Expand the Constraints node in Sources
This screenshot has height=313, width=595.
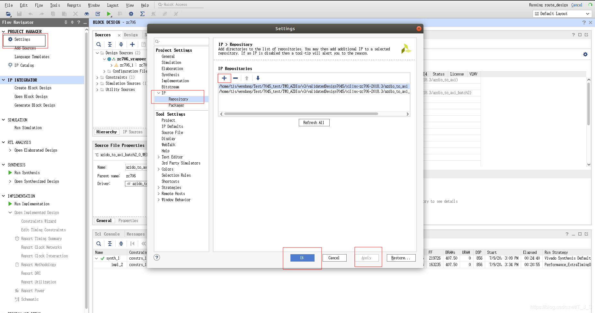point(97,77)
